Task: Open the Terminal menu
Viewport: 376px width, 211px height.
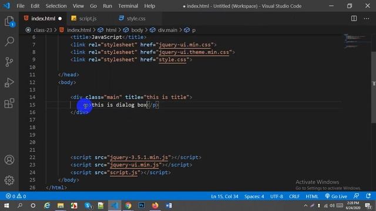Action: tap(128, 6)
